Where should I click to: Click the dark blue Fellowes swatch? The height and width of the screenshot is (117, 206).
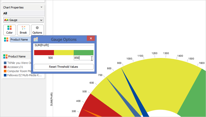pos(5,75)
